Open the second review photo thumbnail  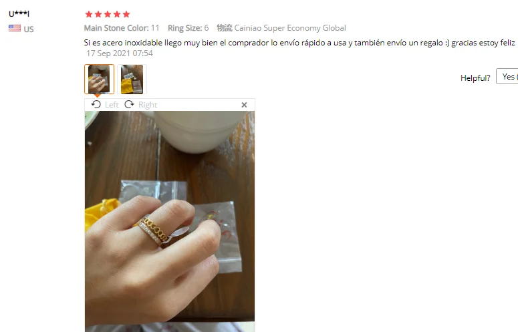(x=132, y=79)
